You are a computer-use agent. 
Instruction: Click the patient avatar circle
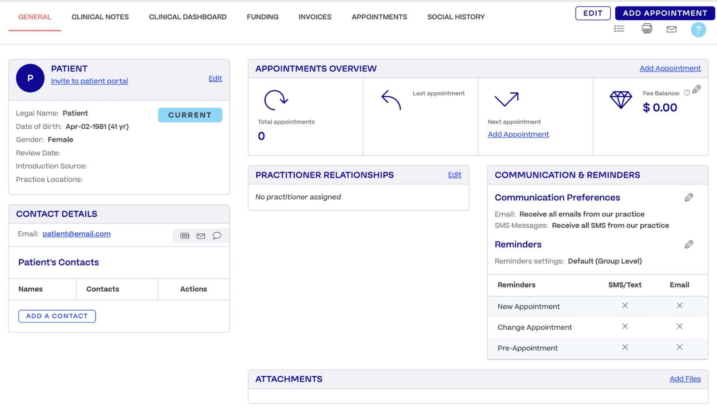tap(30, 78)
